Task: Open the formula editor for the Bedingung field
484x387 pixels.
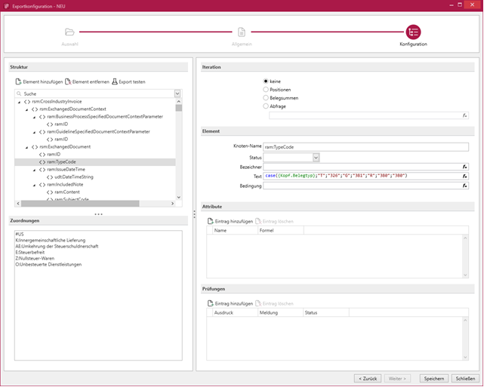Action: tap(465, 186)
